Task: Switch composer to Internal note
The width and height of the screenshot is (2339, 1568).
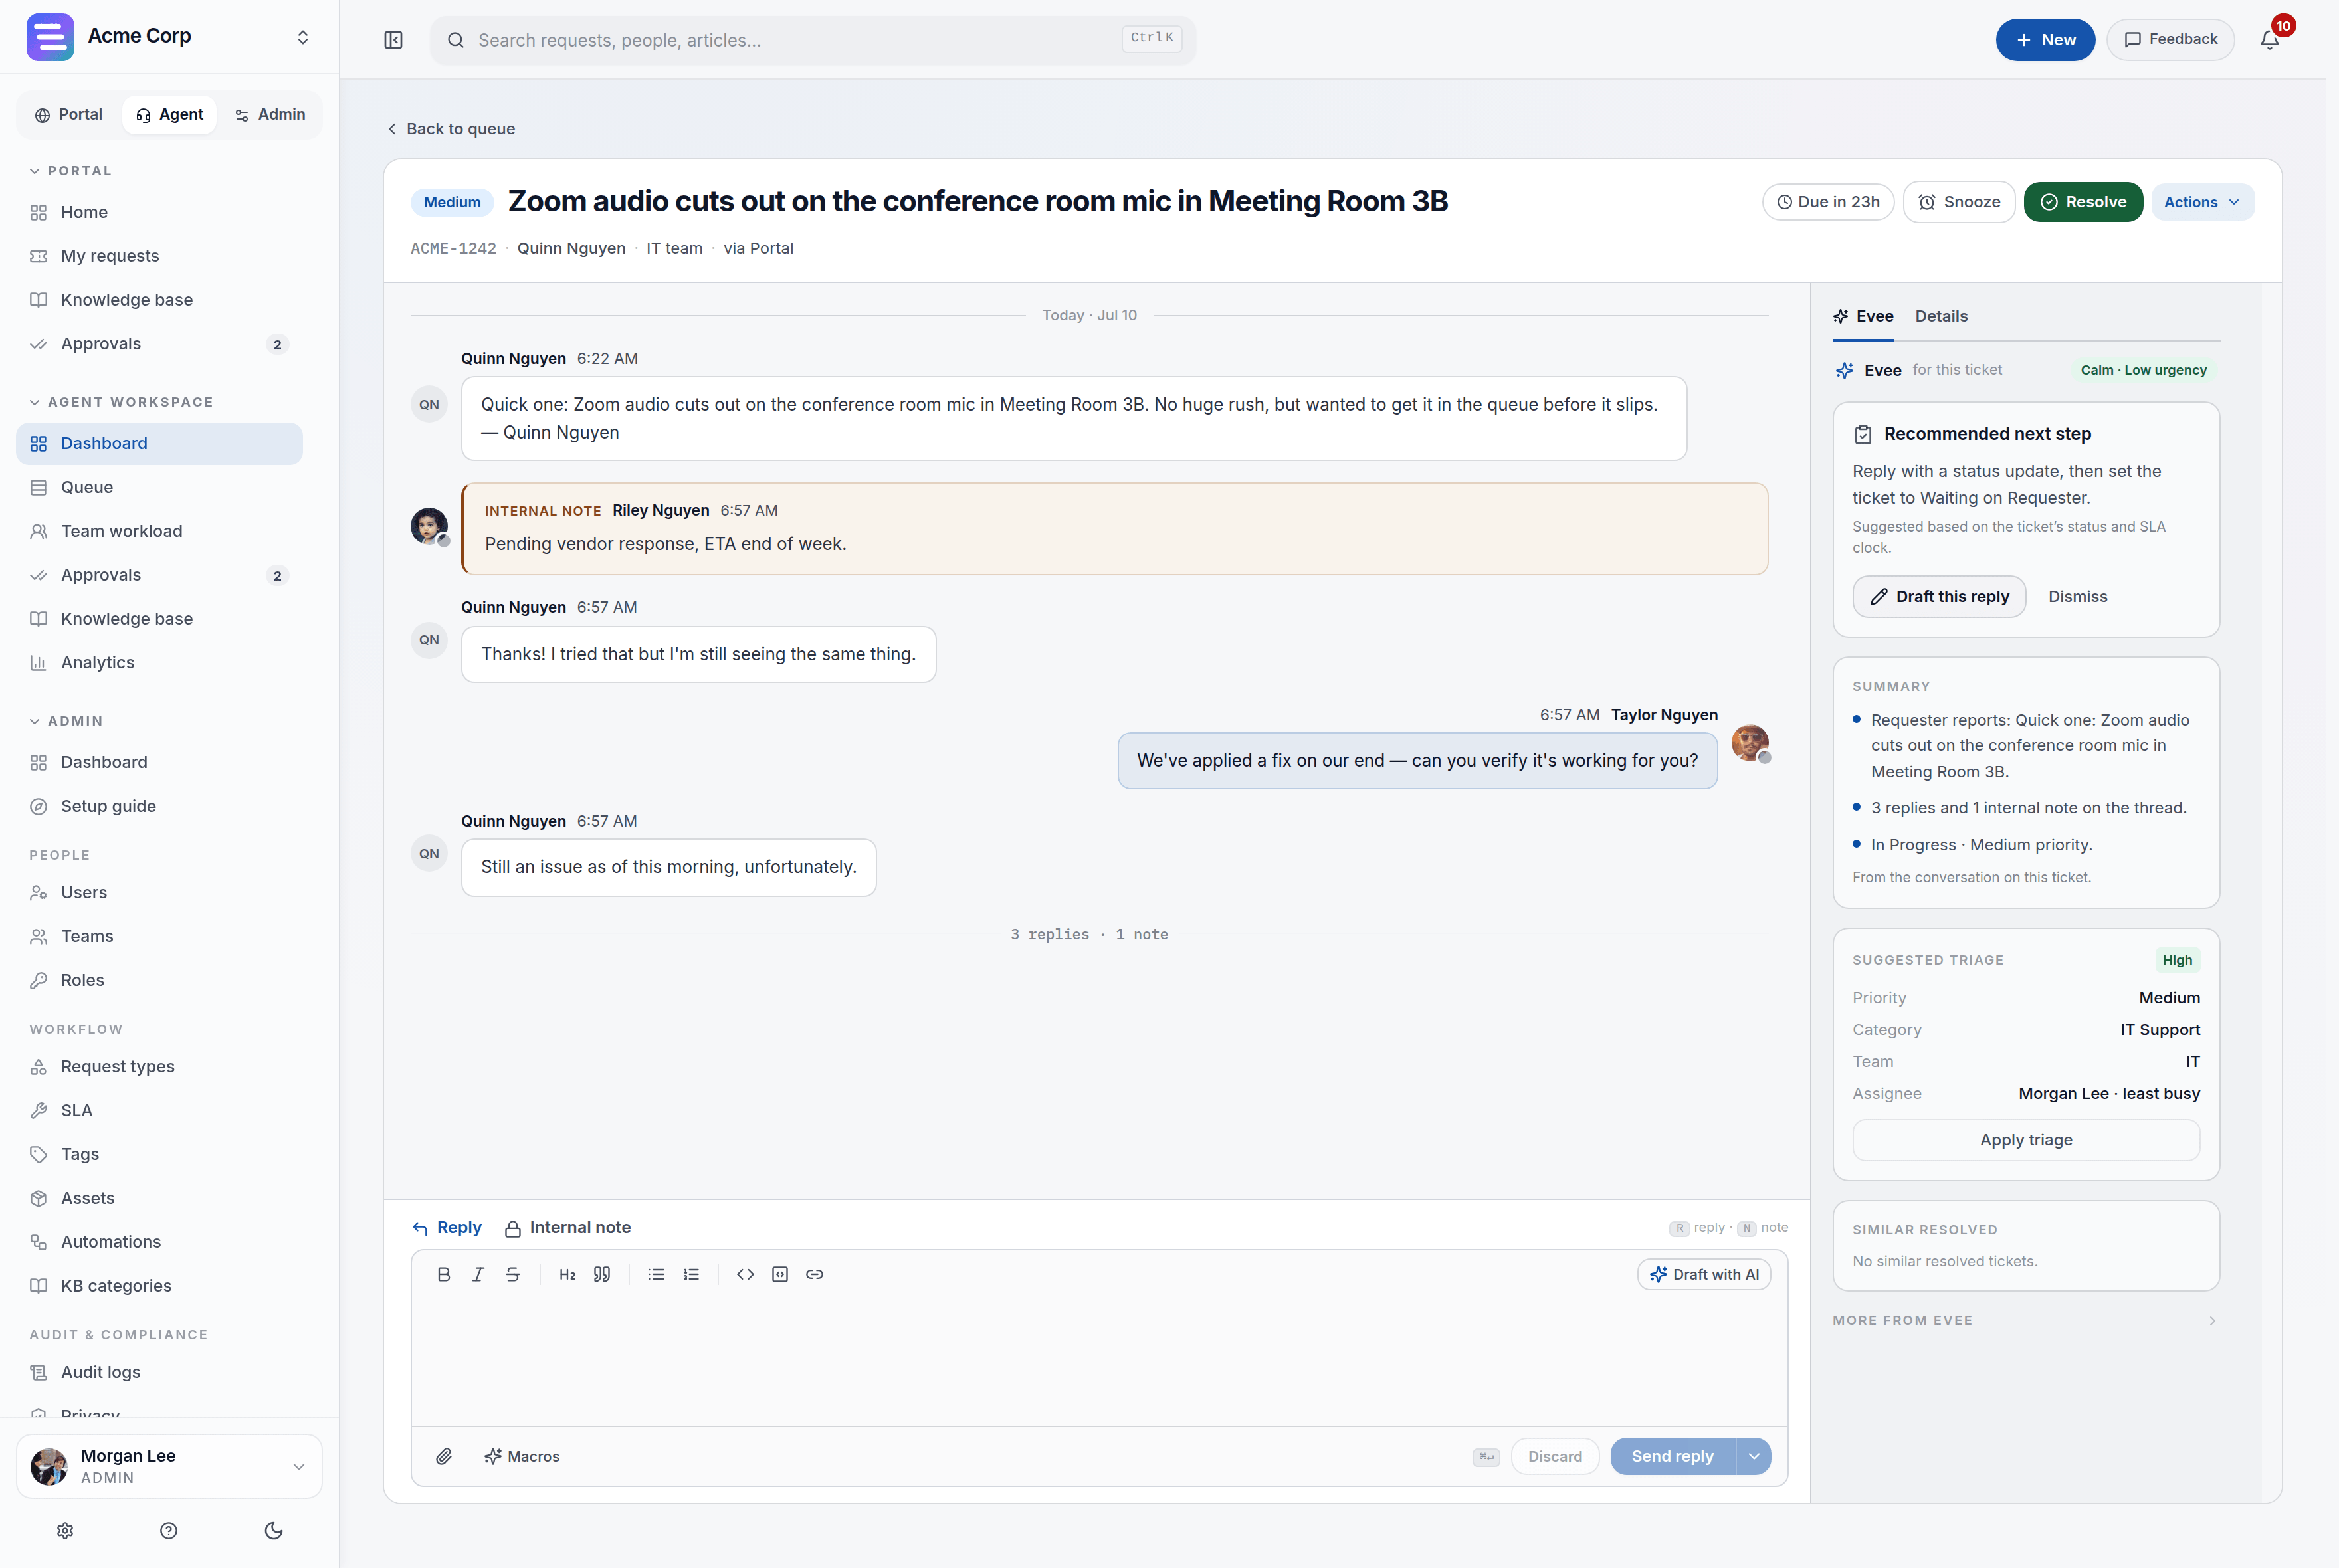Action: click(x=568, y=1227)
